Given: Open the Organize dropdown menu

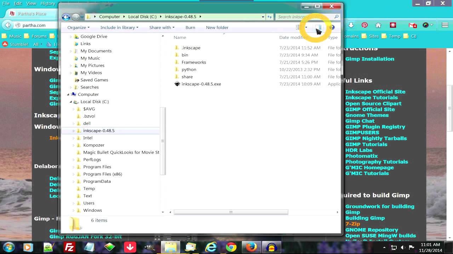Looking at the screenshot, I should coord(78,28).
